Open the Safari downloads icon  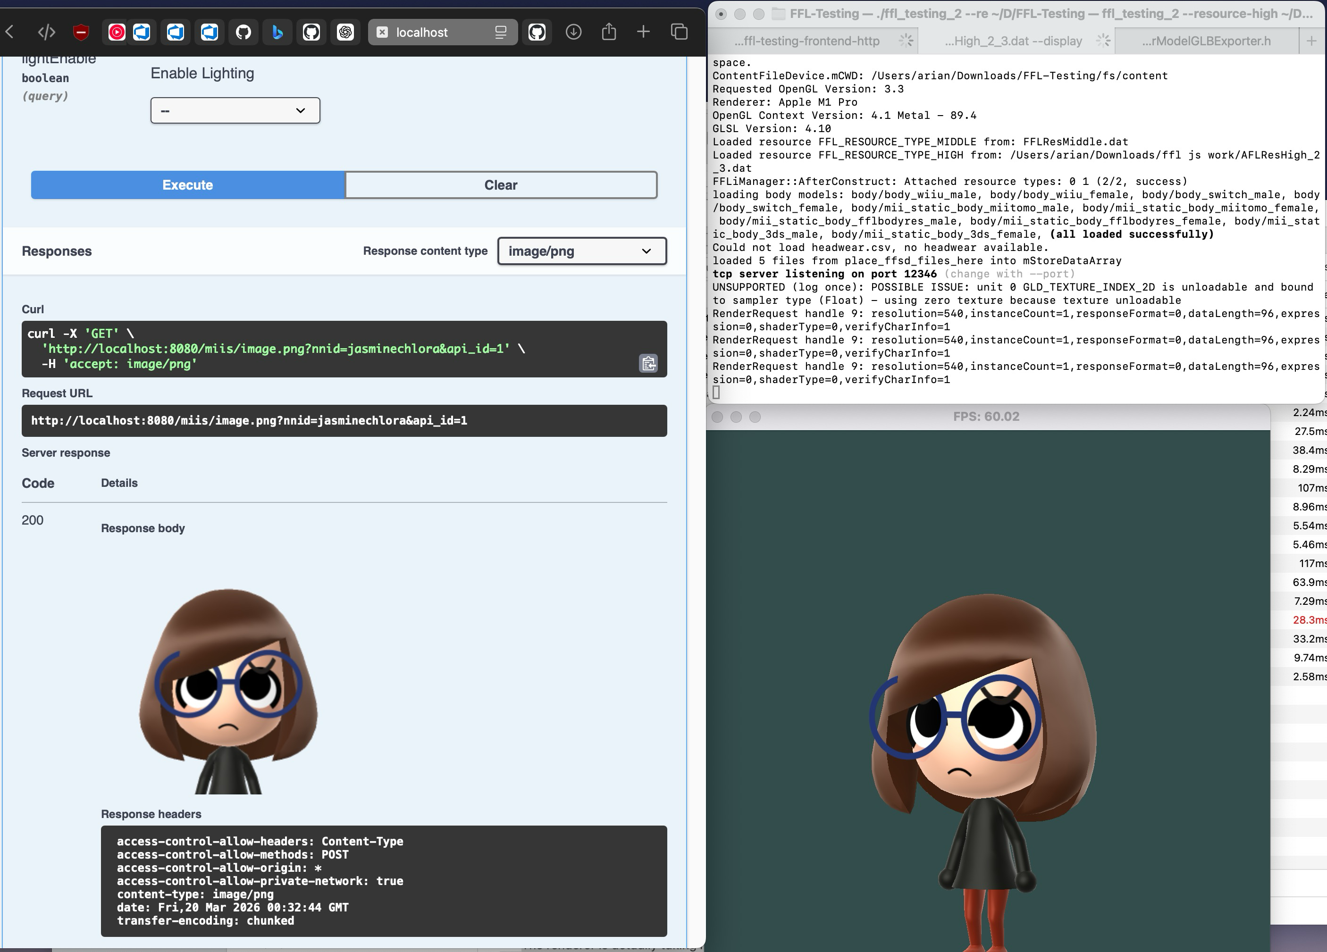[573, 32]
